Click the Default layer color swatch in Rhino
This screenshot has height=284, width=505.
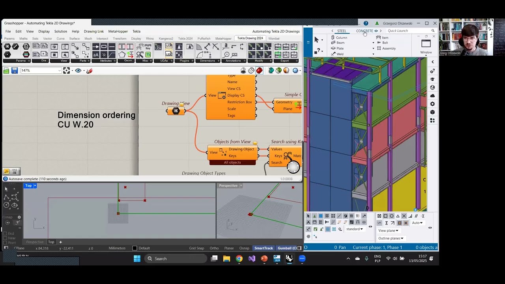(135, 248)
